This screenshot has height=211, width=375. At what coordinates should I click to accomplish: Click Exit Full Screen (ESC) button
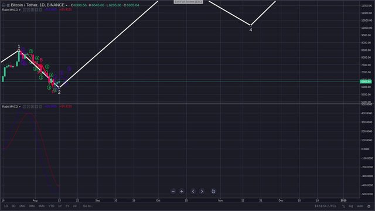[189, 2]
